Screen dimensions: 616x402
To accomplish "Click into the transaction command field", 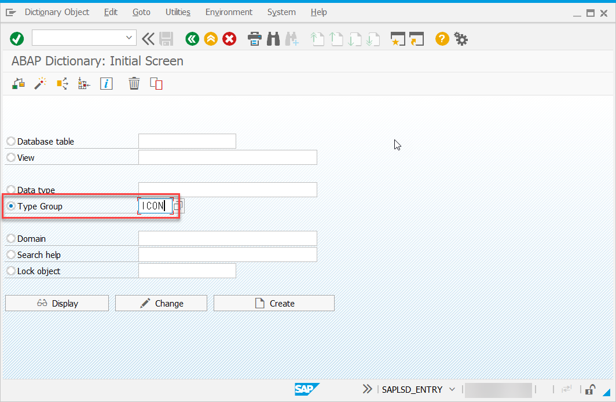I will (79, 38).
